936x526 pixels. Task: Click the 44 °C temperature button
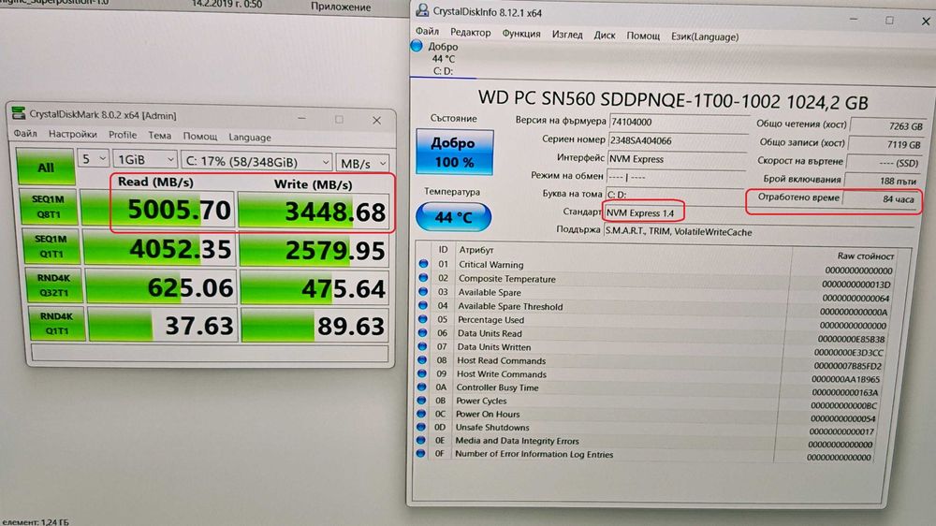tap(454, 217)
